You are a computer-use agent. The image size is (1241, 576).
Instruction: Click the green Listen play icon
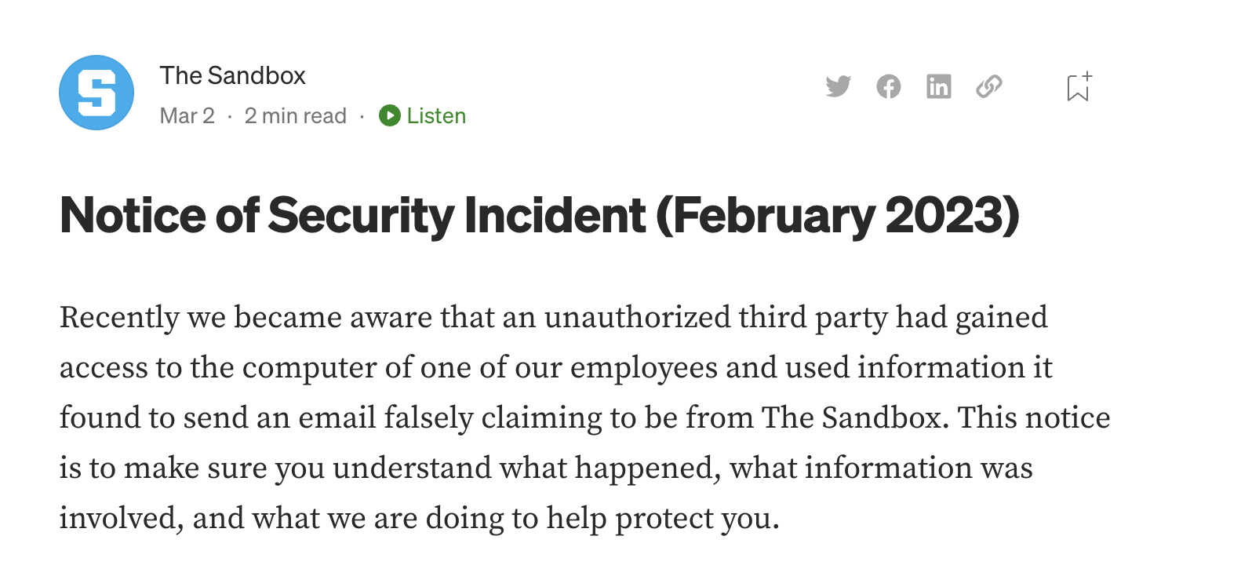point(390,115)
